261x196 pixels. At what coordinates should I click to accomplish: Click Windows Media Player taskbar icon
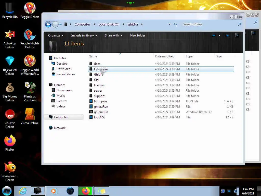tap(54, 191)
